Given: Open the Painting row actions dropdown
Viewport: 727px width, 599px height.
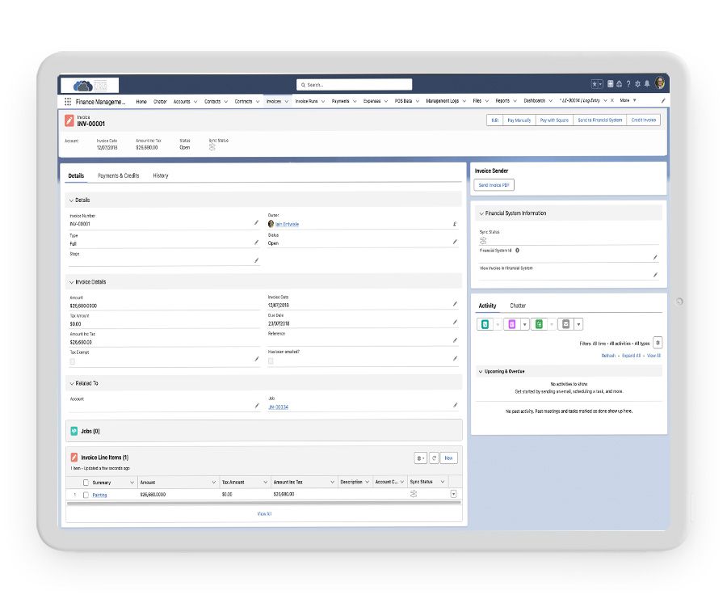Looking at the screenshot, I should pyautogui.click(x=453, y=494).
